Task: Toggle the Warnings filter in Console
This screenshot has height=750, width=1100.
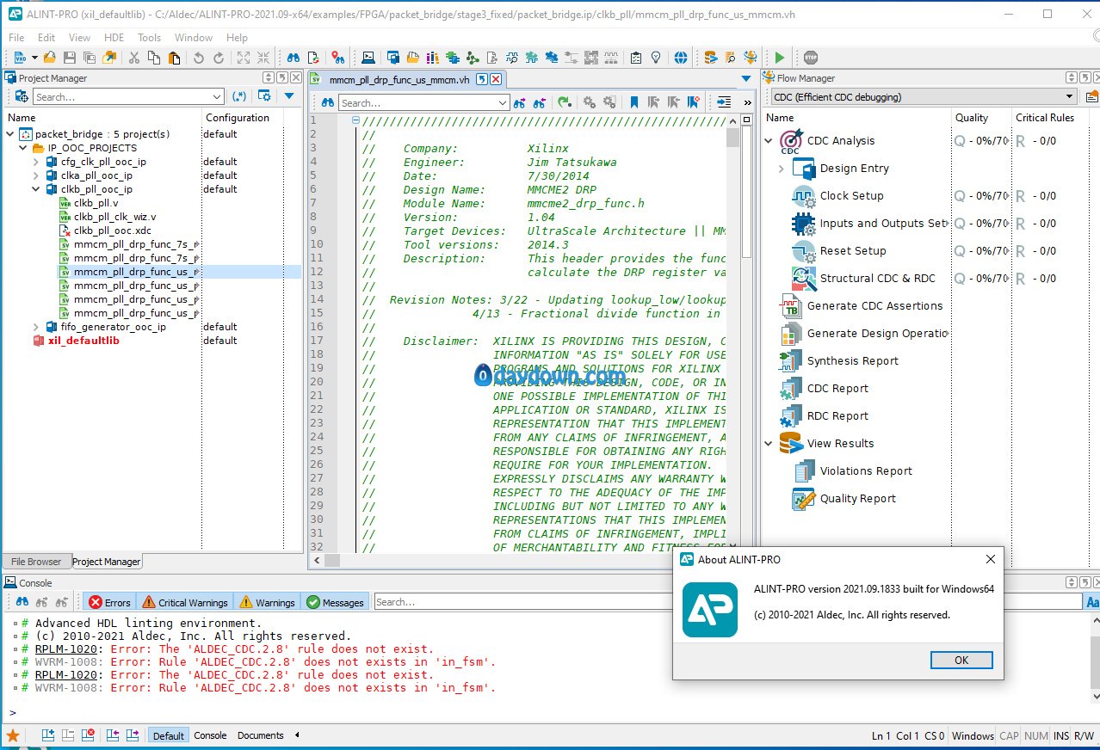Action: (x=267, y=602)
